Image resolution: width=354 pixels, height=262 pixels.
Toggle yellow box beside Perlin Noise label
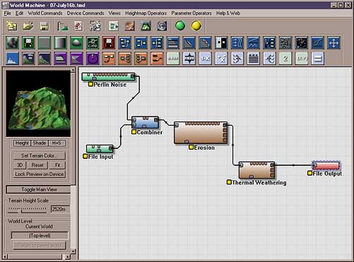(90, 84)
